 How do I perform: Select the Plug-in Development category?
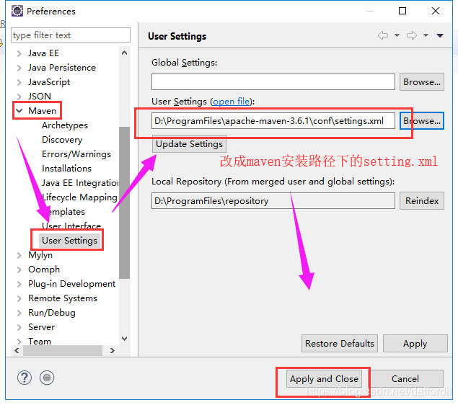coord(71,284)
